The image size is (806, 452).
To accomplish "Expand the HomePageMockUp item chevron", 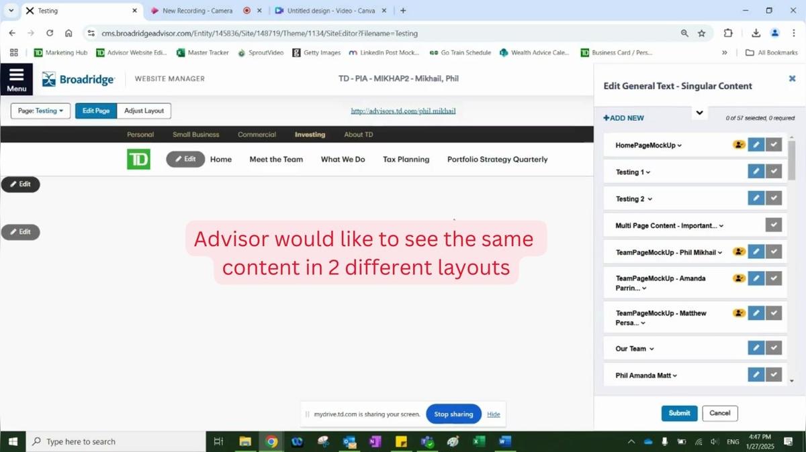I will pyautogui.click(x=680, y=146).
